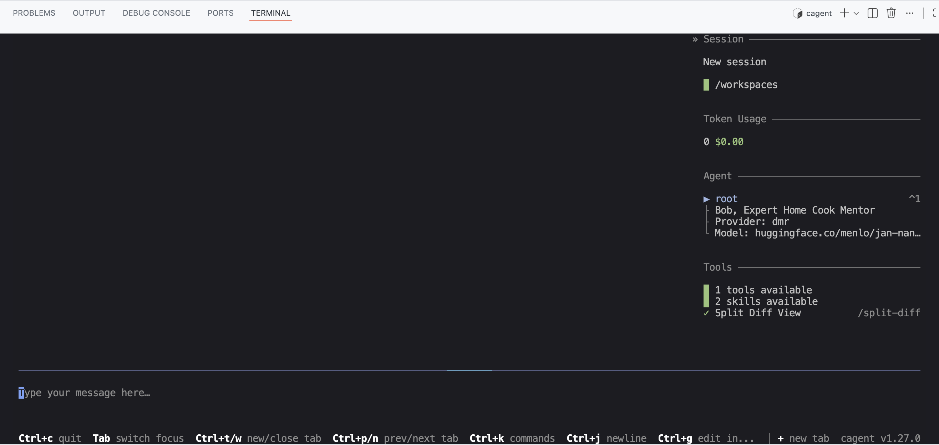Image resolution: width=939 pixels, height=445 pixels.
Task: Open the DEBUG CONSOLE tab
Action: click(x=156, y=13)
